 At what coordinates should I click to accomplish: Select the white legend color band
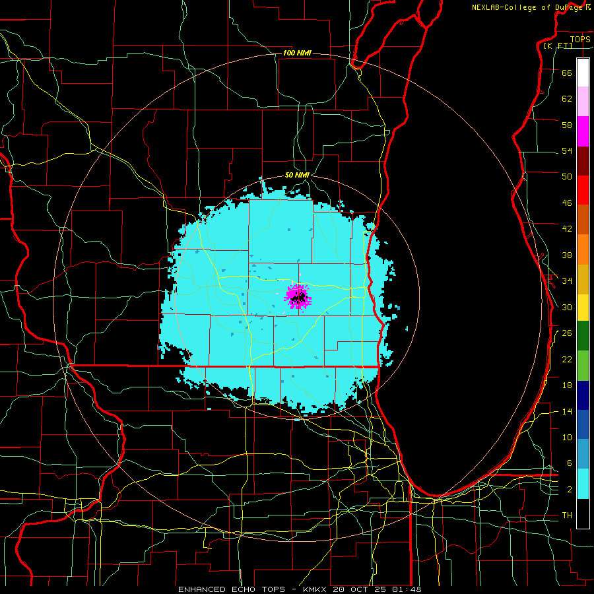point(583,73)
